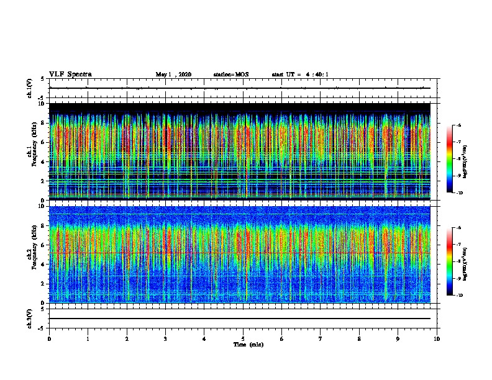Click the 'VLF Spectra' title text
The width and height of the screenshot is (492, 380).
point(70,75)
